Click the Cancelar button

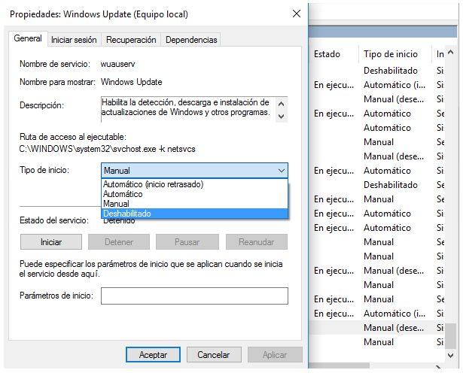click(x=213, y=354)
